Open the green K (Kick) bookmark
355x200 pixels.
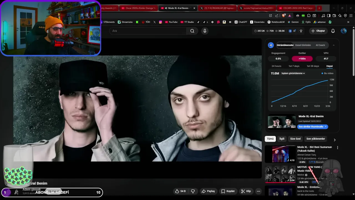tap(137, 22)
